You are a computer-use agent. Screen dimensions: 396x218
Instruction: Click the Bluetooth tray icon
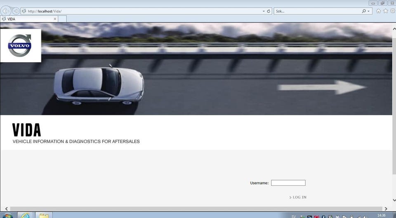coord(323,217)
